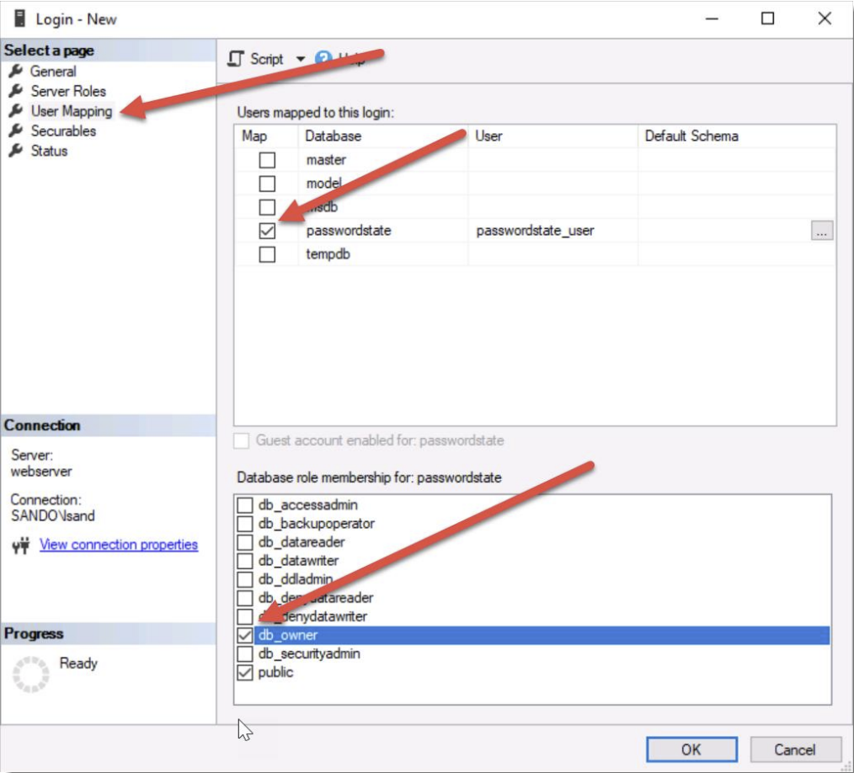
Task: Enable the db_ddladmin role
Action: pos(245,579)
